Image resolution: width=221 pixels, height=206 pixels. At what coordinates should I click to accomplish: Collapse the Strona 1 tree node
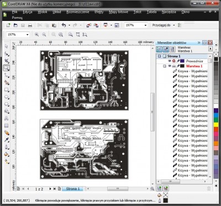pyautogui.click(x=160, y=56)
